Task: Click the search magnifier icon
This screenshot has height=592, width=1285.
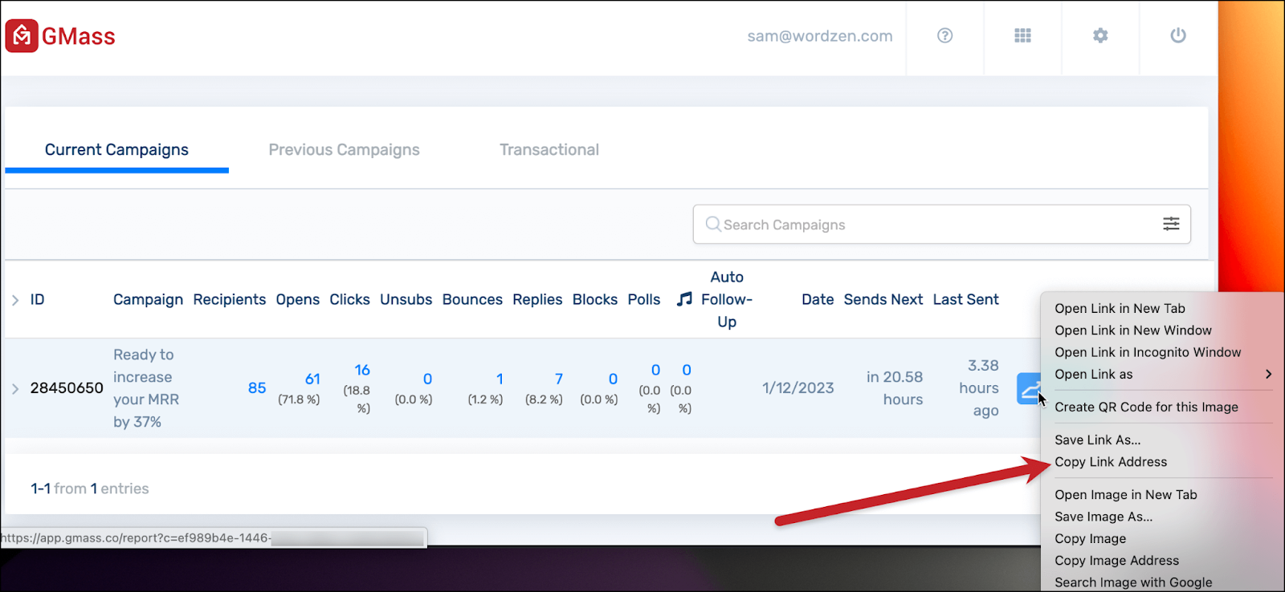Action: click(x=712, y=224)
